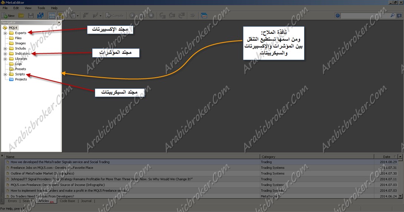This screenshot has width=404, height=212.
Task: Select the Indicators folder in Navigator
Action: tap(22, 54)
